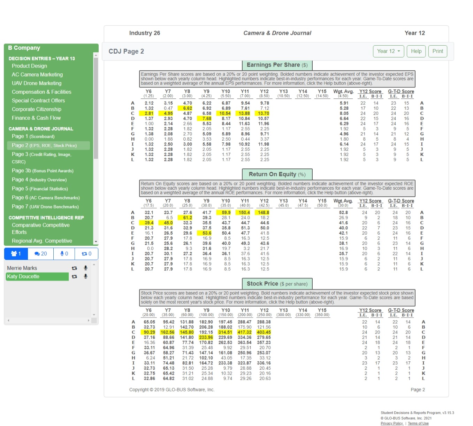Click Merrie Marks' screen-share icon
This screenshot has width=473, height=426.
pyautogui.click(x=74, y=268)
